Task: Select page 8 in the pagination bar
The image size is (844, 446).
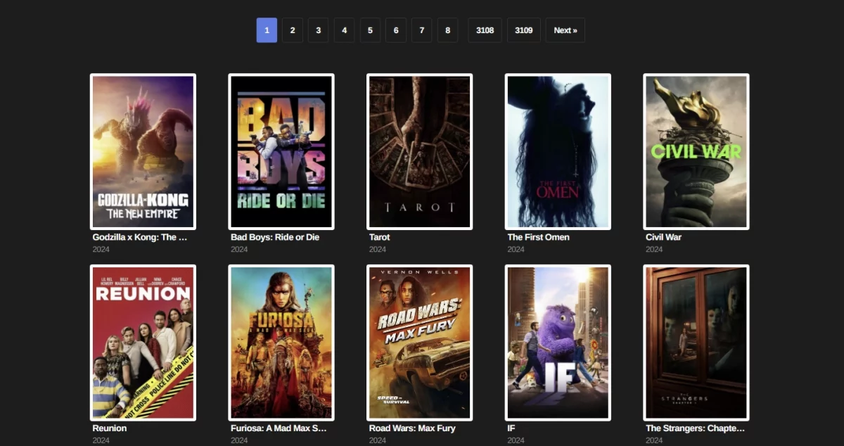Action: [447, 30]
